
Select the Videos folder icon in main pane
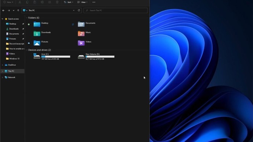click(x=81, y=43)
